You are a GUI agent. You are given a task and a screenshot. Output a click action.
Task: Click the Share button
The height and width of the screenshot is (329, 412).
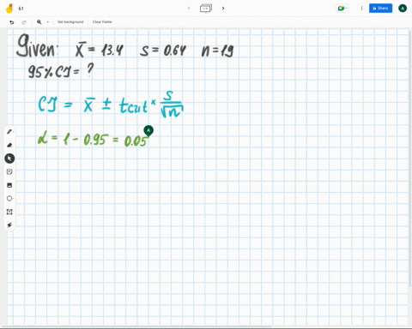380,9
